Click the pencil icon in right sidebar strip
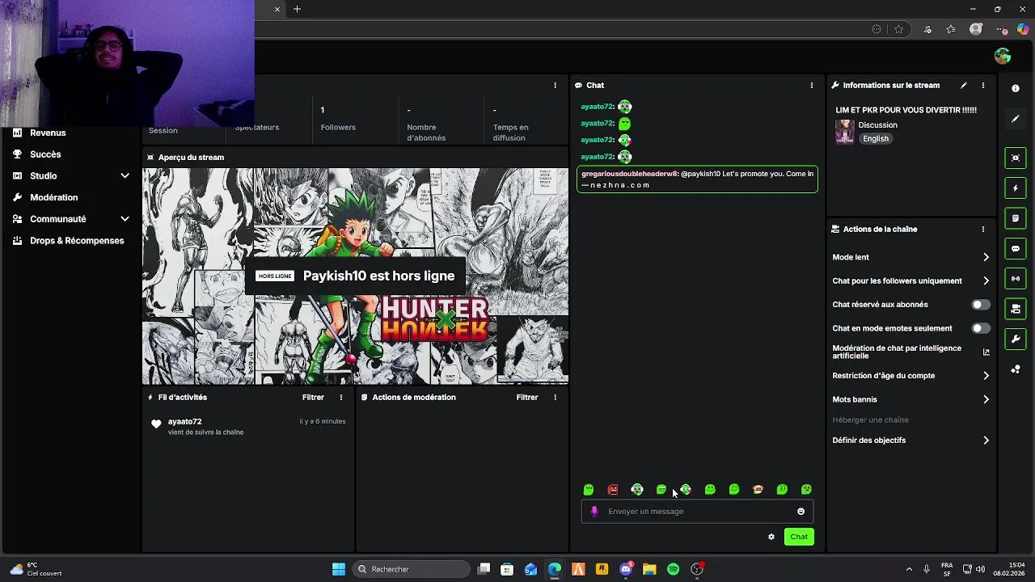The image size is (1035, 582). pos(1016,119)
